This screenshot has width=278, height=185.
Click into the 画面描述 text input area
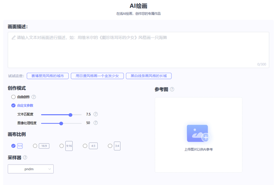[138, 50]
